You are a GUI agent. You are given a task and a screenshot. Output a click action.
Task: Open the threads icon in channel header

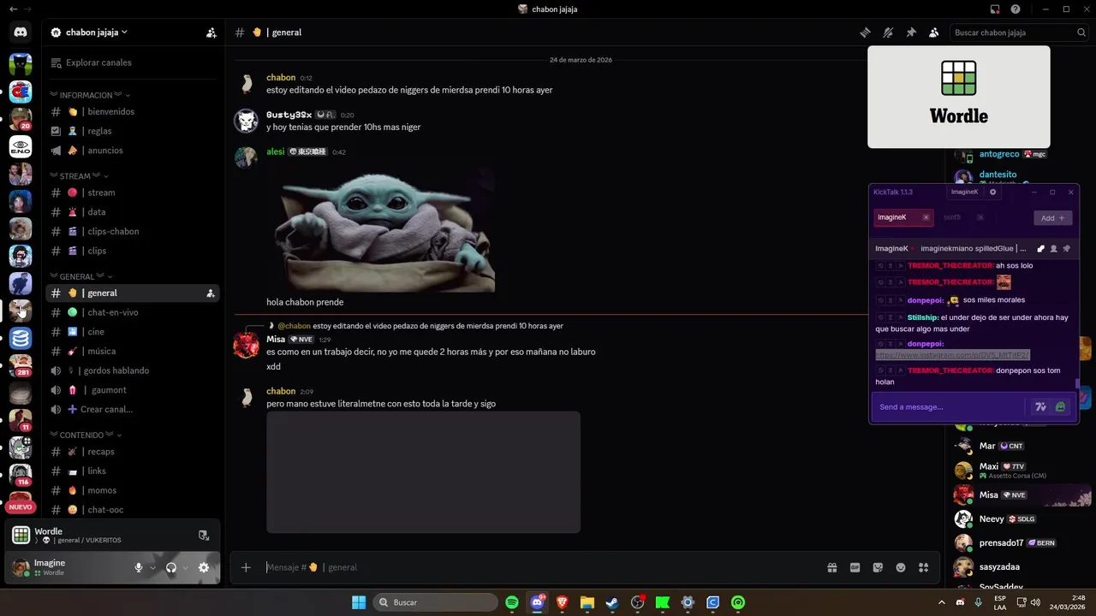[865, 33]
